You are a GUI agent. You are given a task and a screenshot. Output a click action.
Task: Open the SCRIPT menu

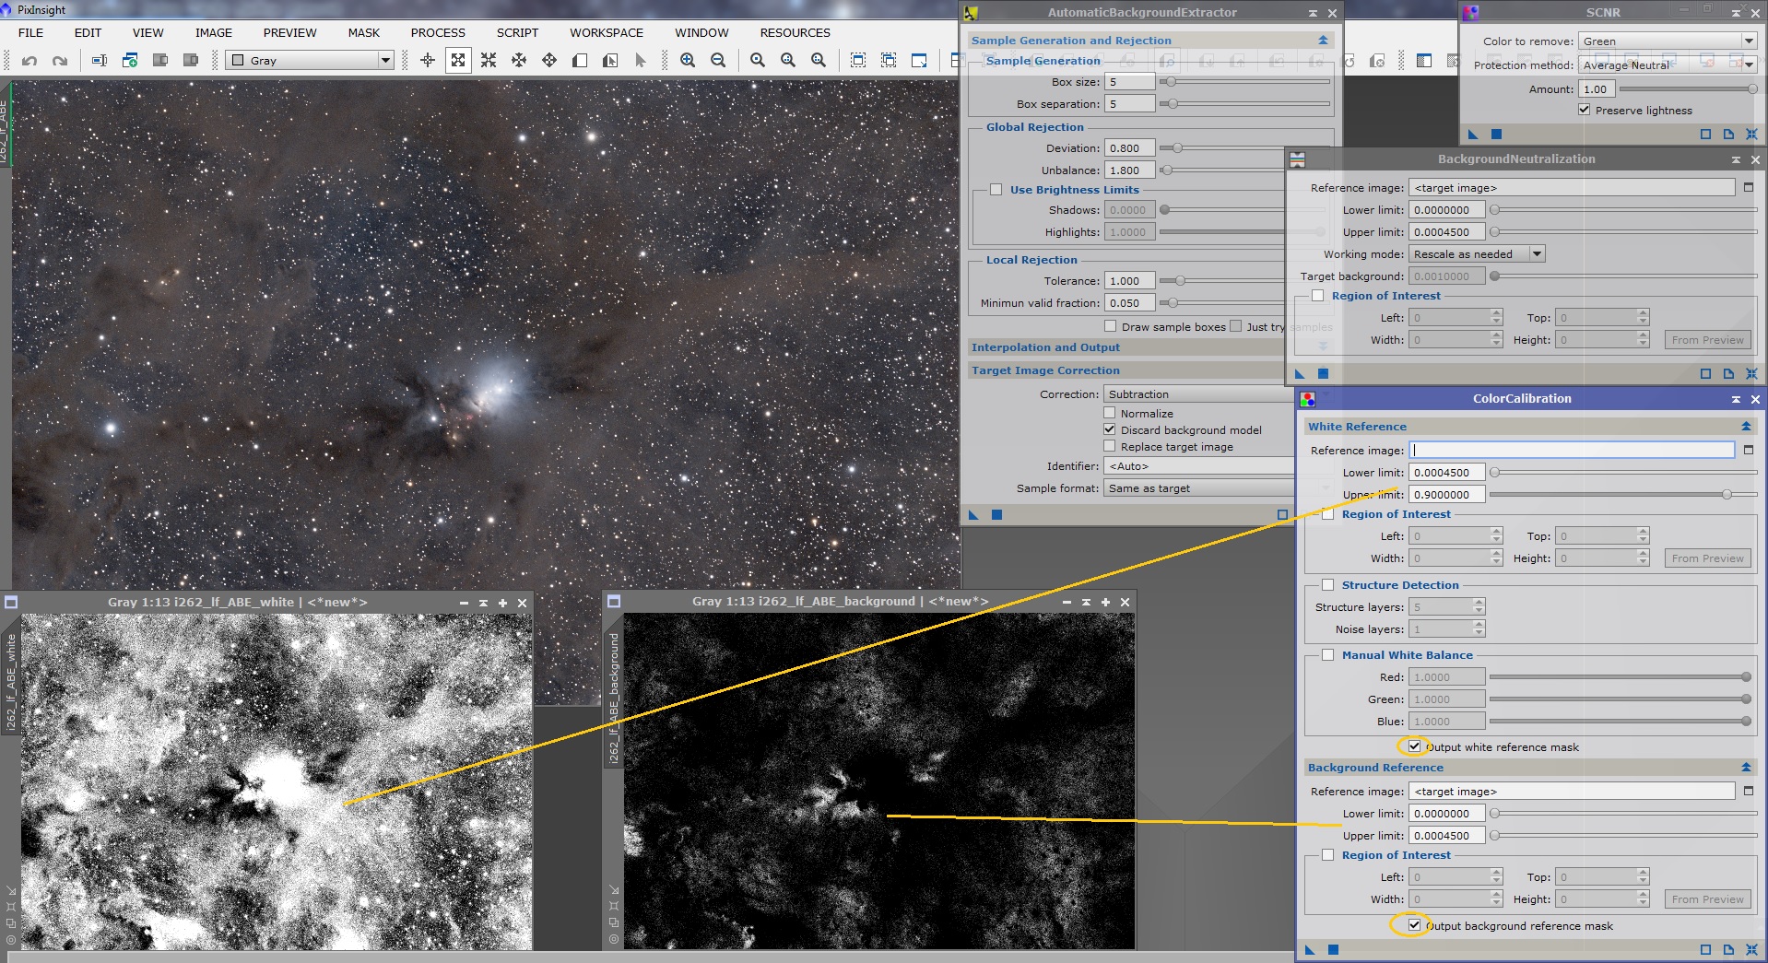pyautogui.click(x=517, y=32)
